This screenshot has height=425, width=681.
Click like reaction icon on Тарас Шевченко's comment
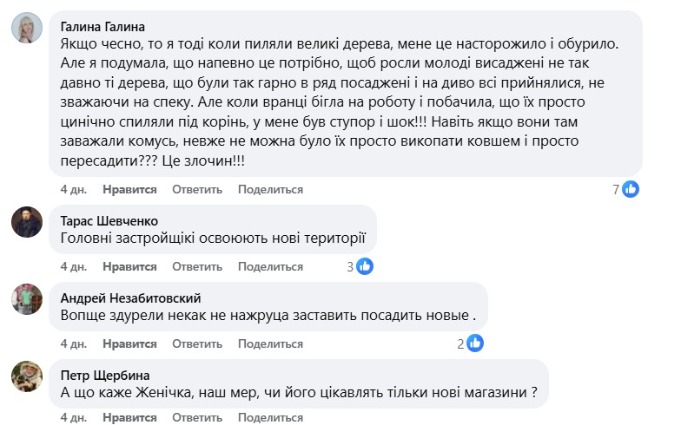click(x=365, y=266)
